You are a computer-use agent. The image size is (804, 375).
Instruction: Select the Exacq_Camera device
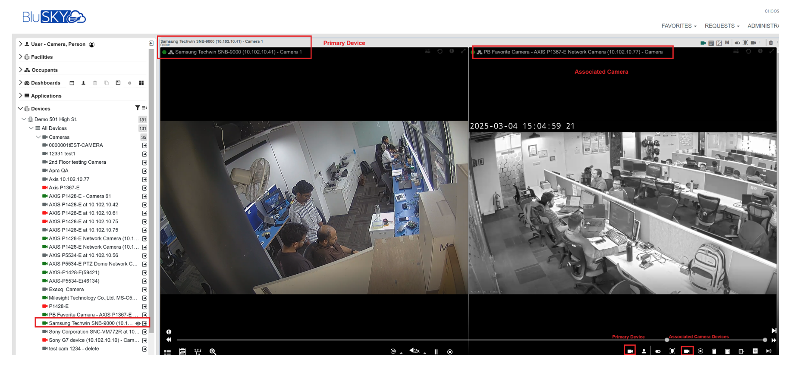pyautogui.click(x=66, y=289)
